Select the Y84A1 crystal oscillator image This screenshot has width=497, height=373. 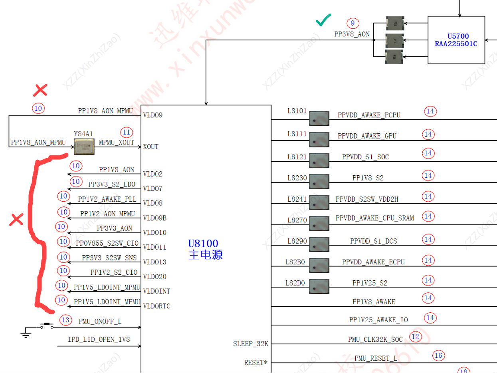[84, 147]
